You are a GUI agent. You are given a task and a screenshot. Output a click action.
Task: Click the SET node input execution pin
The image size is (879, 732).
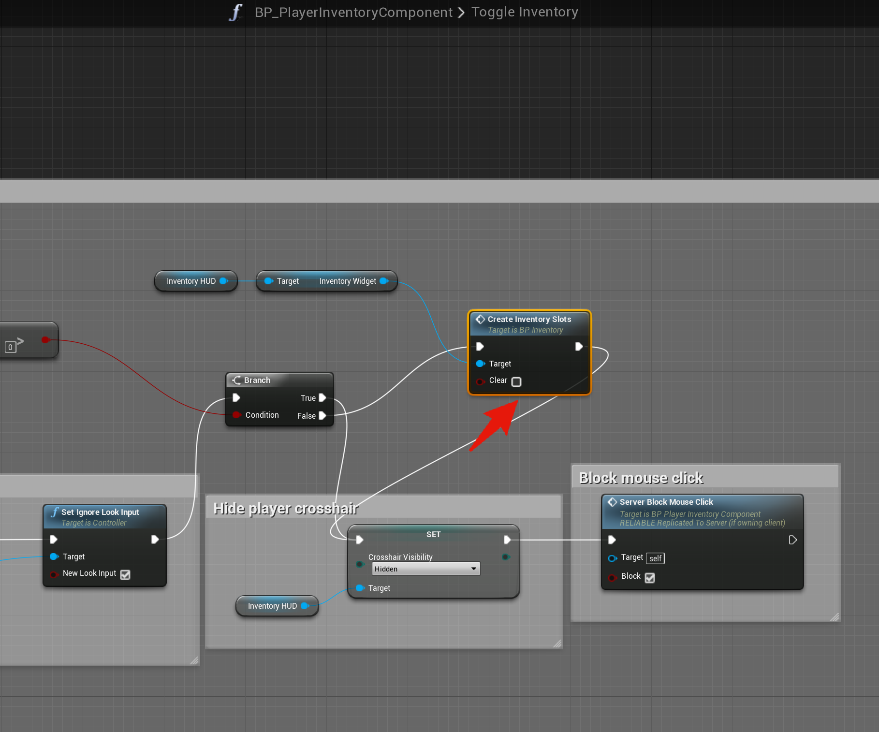[x=360, y=540]
